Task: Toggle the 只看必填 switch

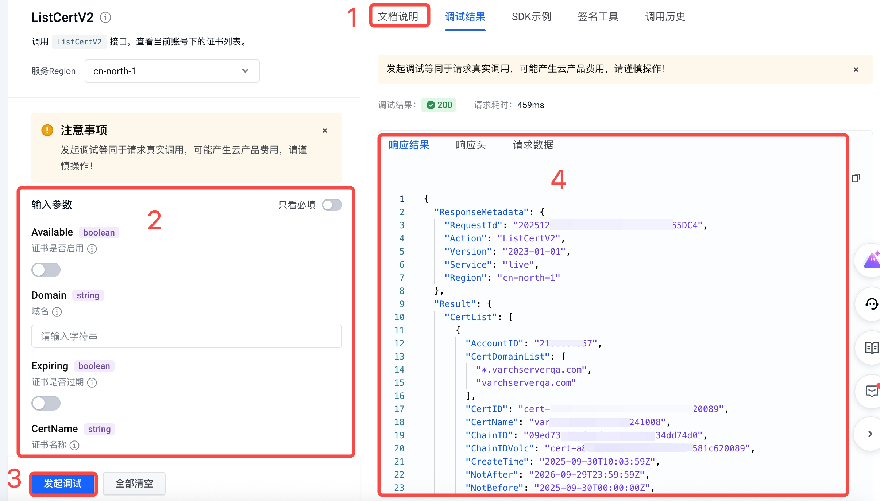Action: (x=332, y=205)
